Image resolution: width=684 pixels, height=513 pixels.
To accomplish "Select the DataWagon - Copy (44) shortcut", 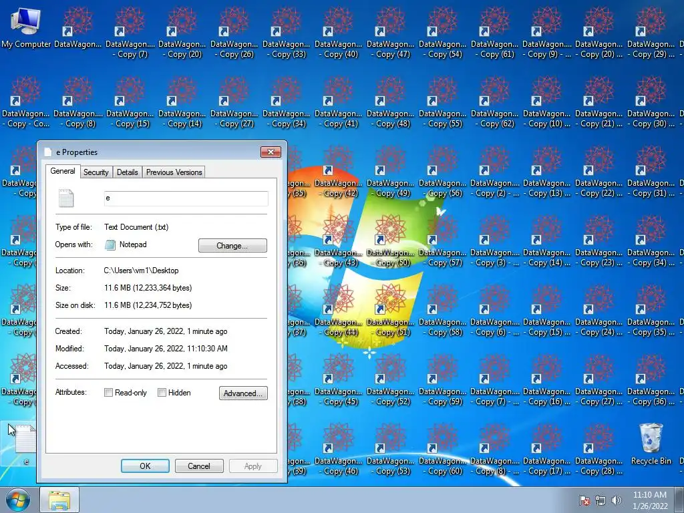I will coord(339,311).
